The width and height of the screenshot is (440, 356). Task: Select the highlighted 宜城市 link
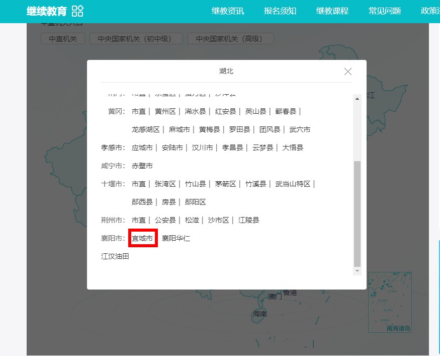point(142,238)
